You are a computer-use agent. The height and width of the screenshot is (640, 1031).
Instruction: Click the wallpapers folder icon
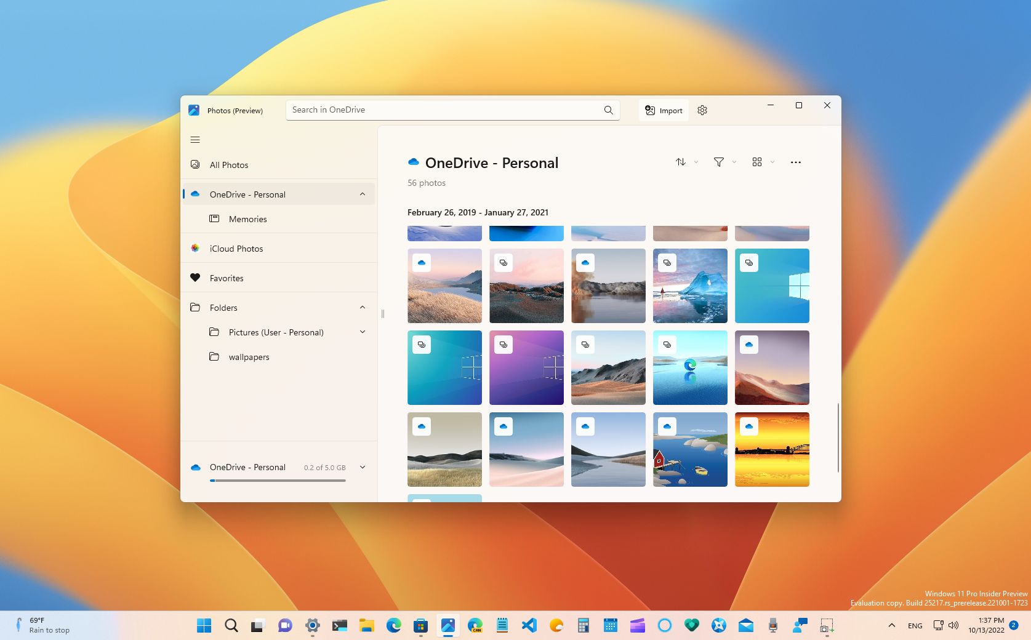(x=214, y=356)
